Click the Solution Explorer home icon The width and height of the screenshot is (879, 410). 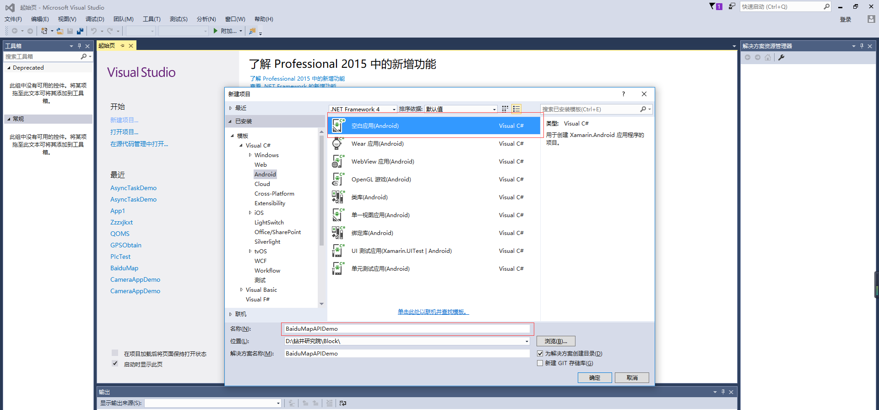pyautogui.click(x=768, y=57)
